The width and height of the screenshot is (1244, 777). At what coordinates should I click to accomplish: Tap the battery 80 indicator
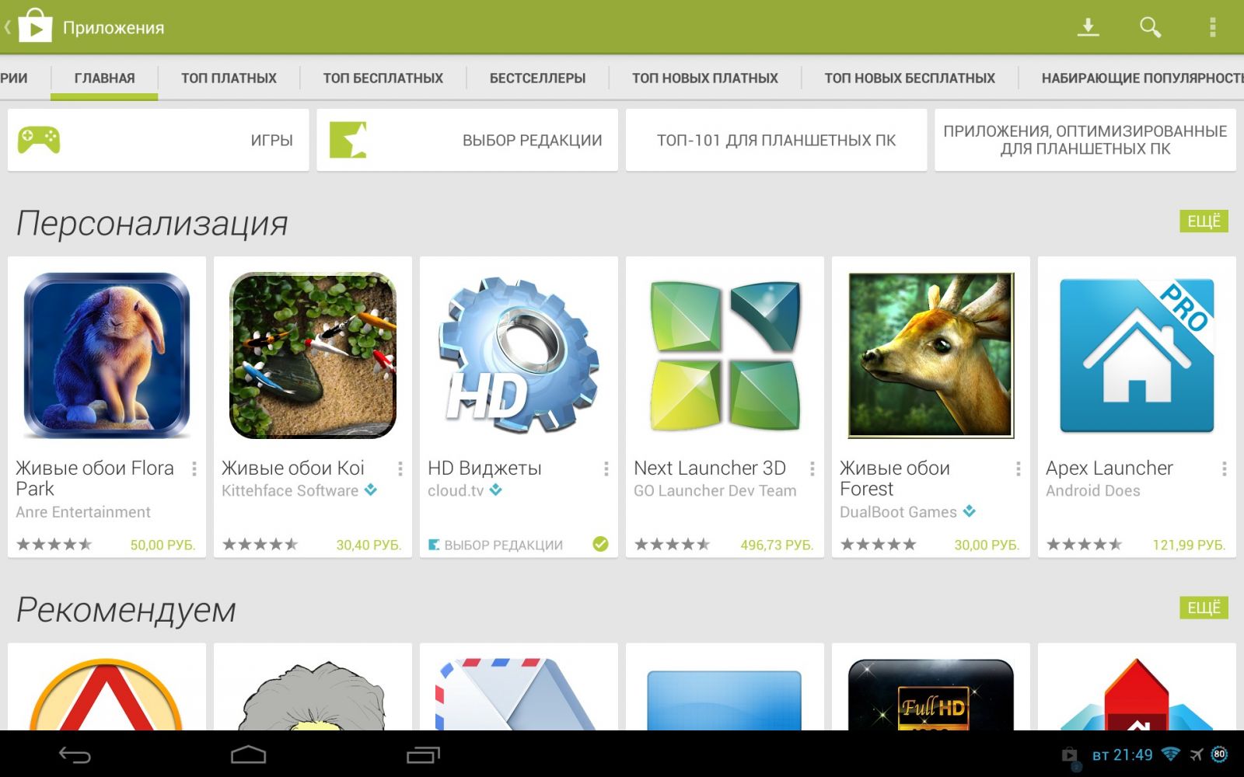point(1219,754)
